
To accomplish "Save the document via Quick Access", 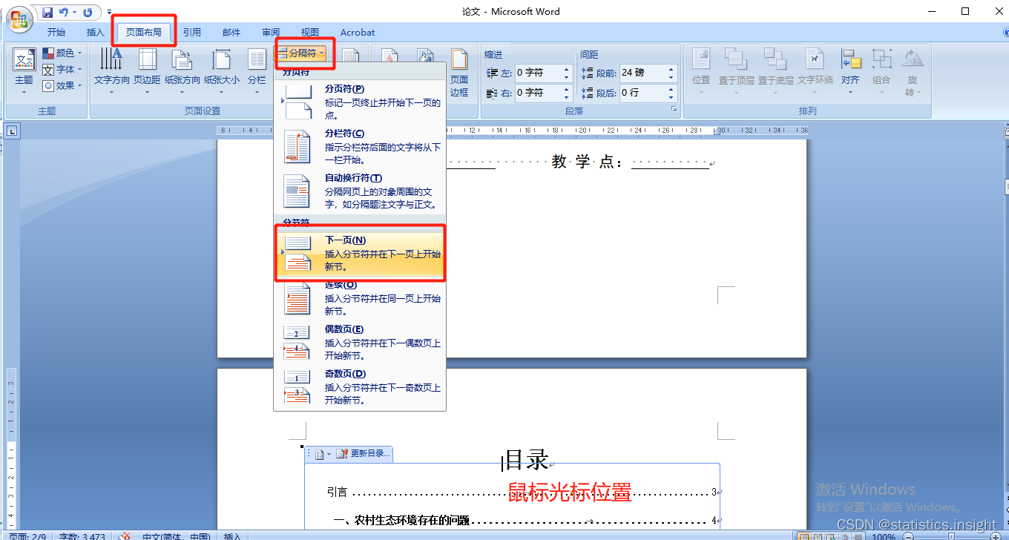I will tap(47, 13).
